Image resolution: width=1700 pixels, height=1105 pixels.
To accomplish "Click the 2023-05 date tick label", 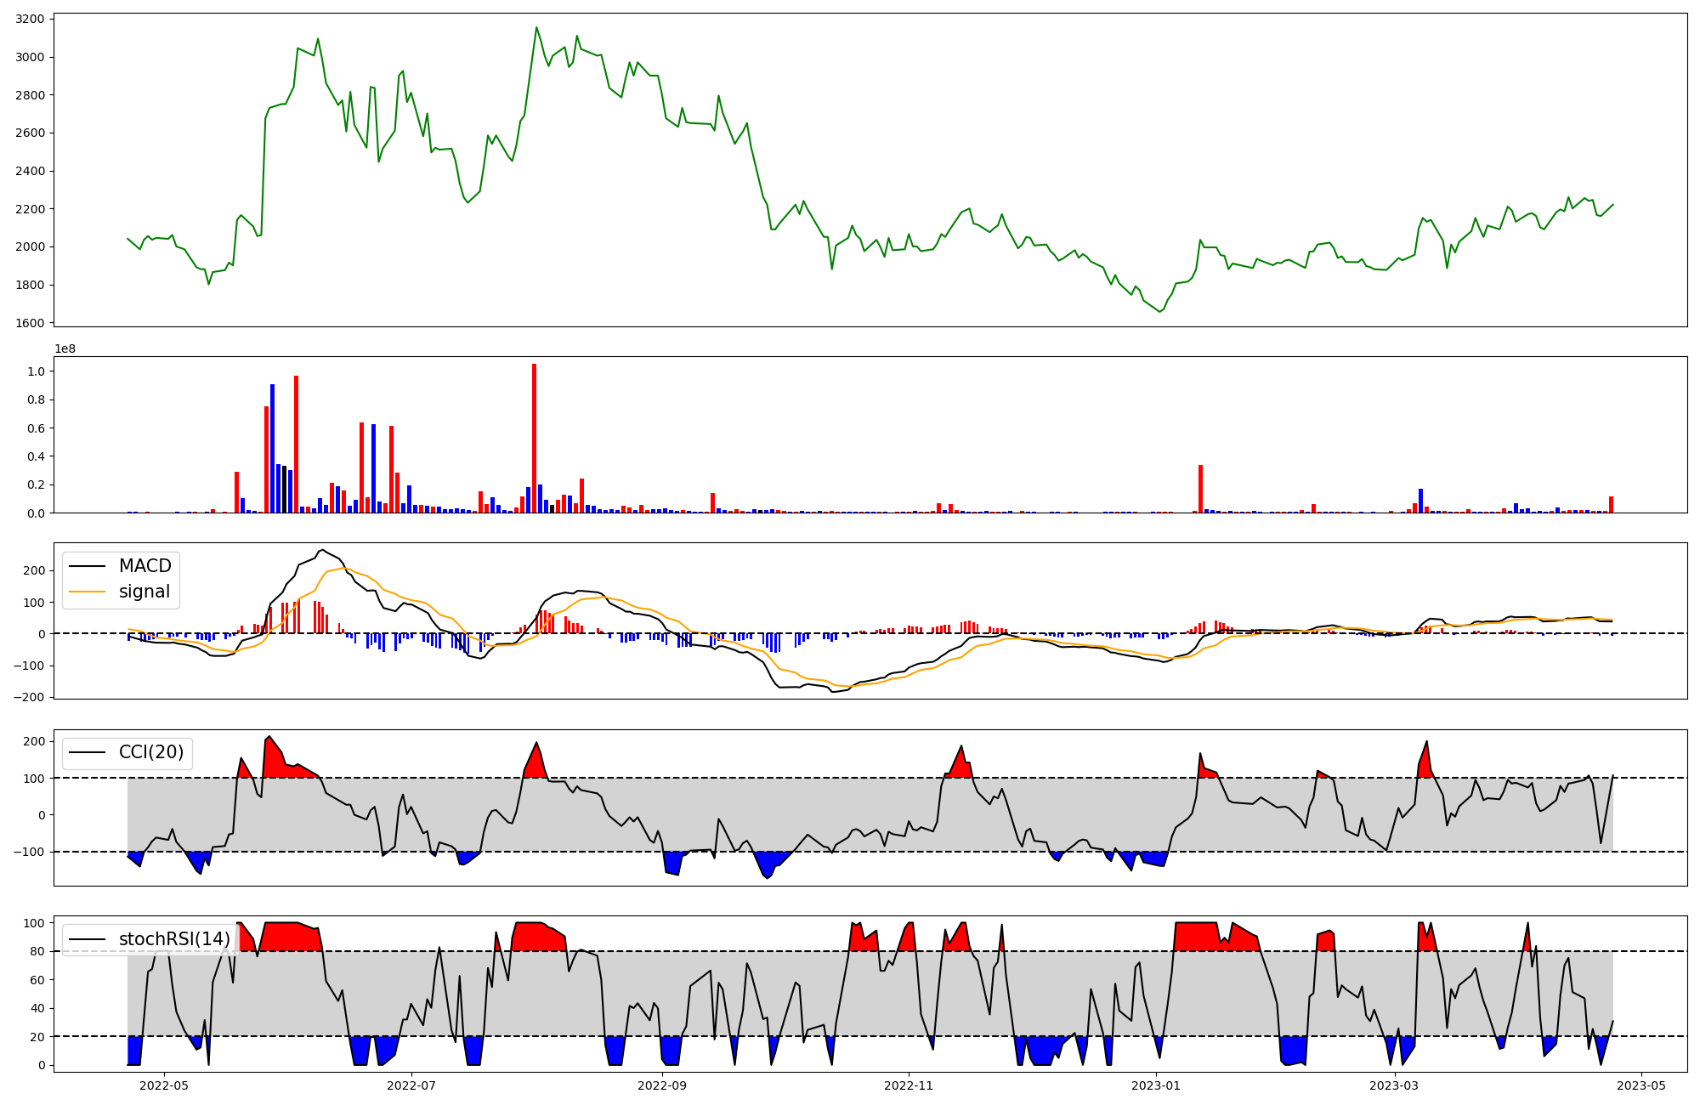I will point(1640,1085).
